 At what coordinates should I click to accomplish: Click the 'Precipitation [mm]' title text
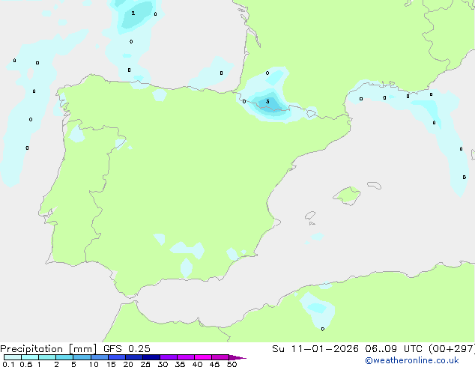49,349
